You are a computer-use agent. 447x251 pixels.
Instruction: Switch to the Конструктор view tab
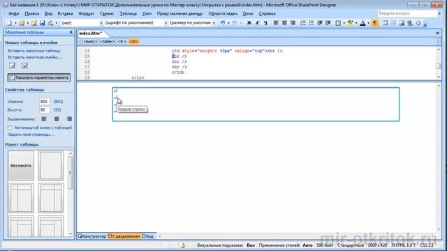pyautogui.click(x=92, y=236)
